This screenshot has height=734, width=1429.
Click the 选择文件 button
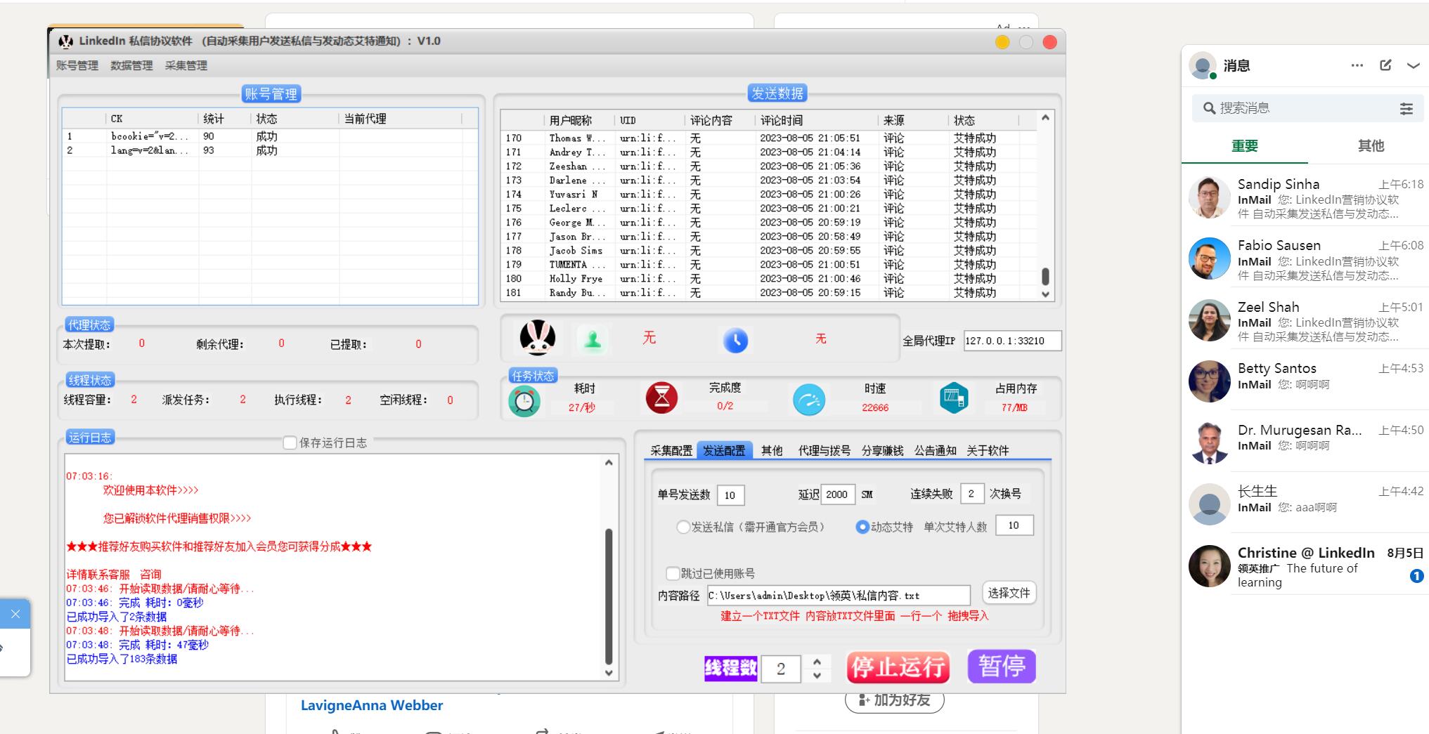[x=1009, y=594]
